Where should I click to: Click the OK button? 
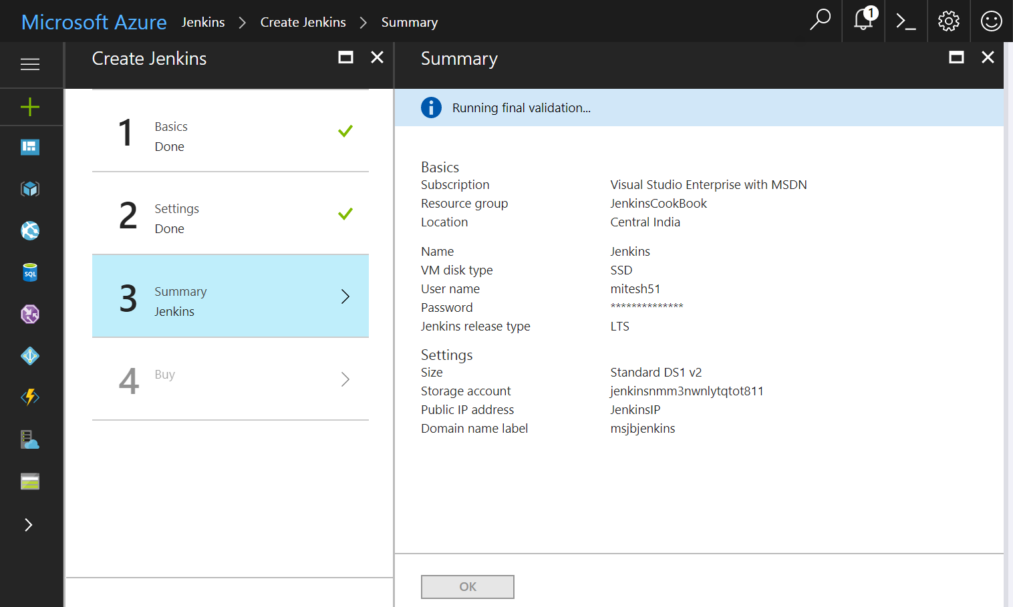pos(468,586)
